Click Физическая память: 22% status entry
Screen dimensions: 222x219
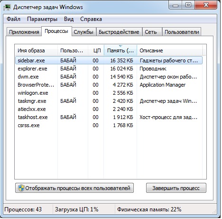(x=149, y=209)
